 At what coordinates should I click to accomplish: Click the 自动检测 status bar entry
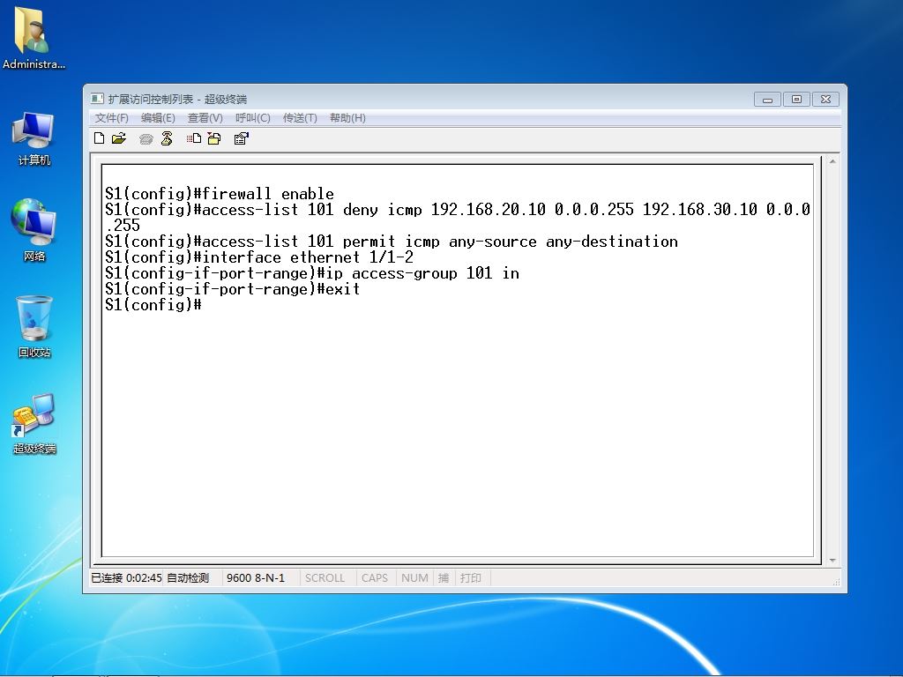pos(188,578)
